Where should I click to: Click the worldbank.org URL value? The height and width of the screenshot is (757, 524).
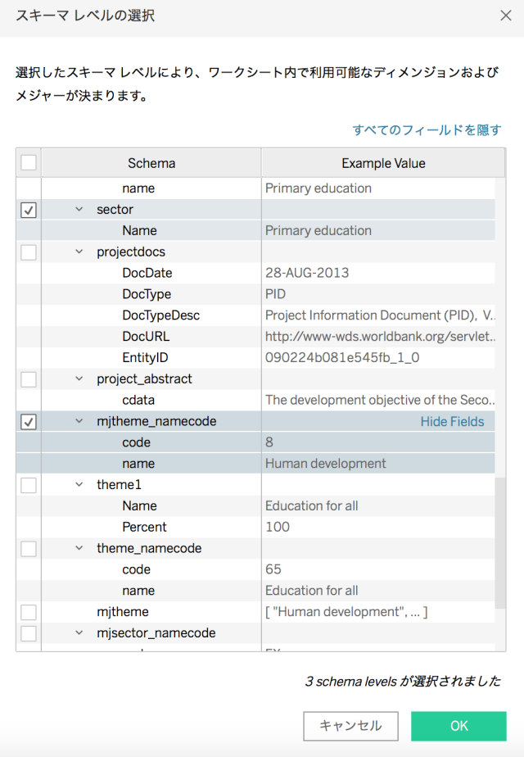[x=380, y=337]
